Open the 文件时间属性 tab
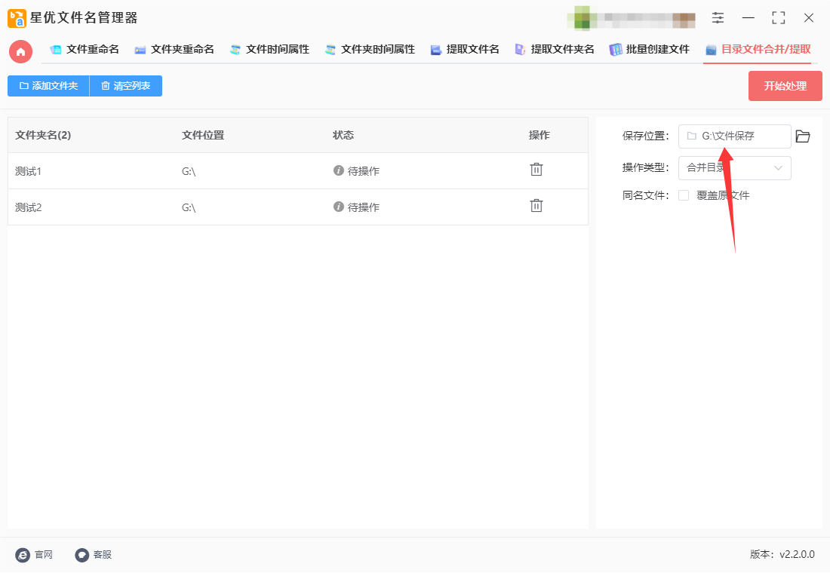 [269, 49]
